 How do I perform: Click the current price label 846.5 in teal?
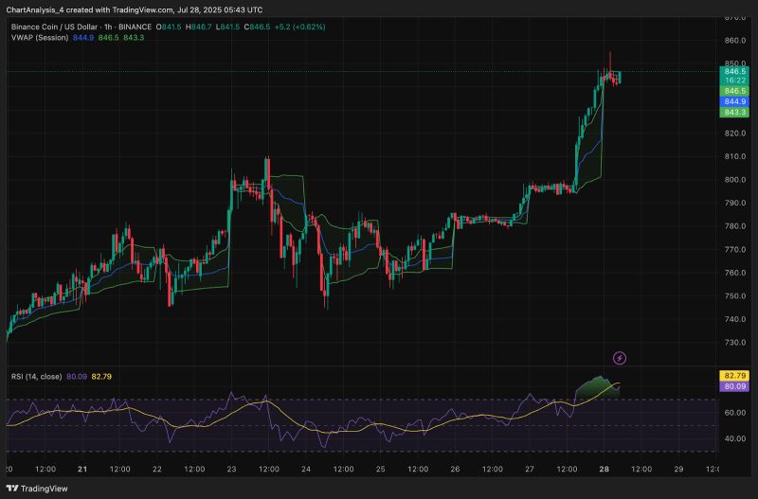coord(735,71)
